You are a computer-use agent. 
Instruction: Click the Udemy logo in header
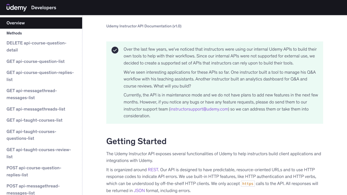pyautogui.click(x=16, y=8)
